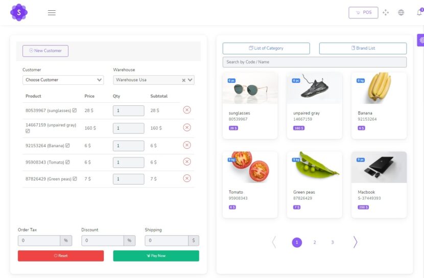Edit the unpaired gray cart item

coord(28,131)
